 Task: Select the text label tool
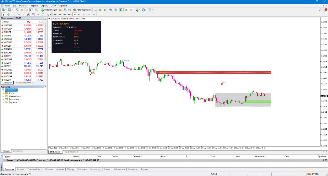point(43,14)
